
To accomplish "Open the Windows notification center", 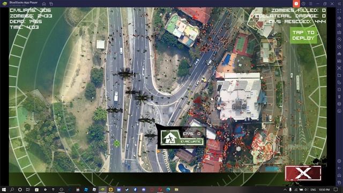I will point(336,189).
